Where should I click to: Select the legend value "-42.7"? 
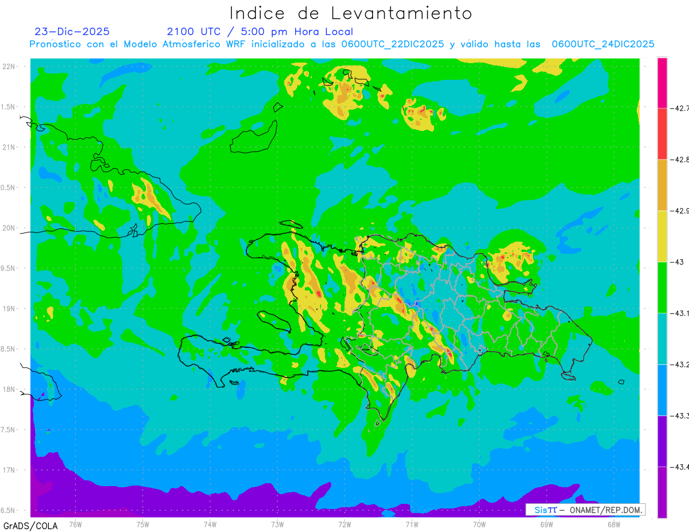pos(679,107)
